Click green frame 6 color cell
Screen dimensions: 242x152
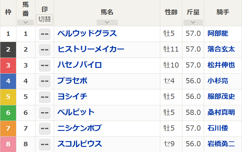point(8,113)
